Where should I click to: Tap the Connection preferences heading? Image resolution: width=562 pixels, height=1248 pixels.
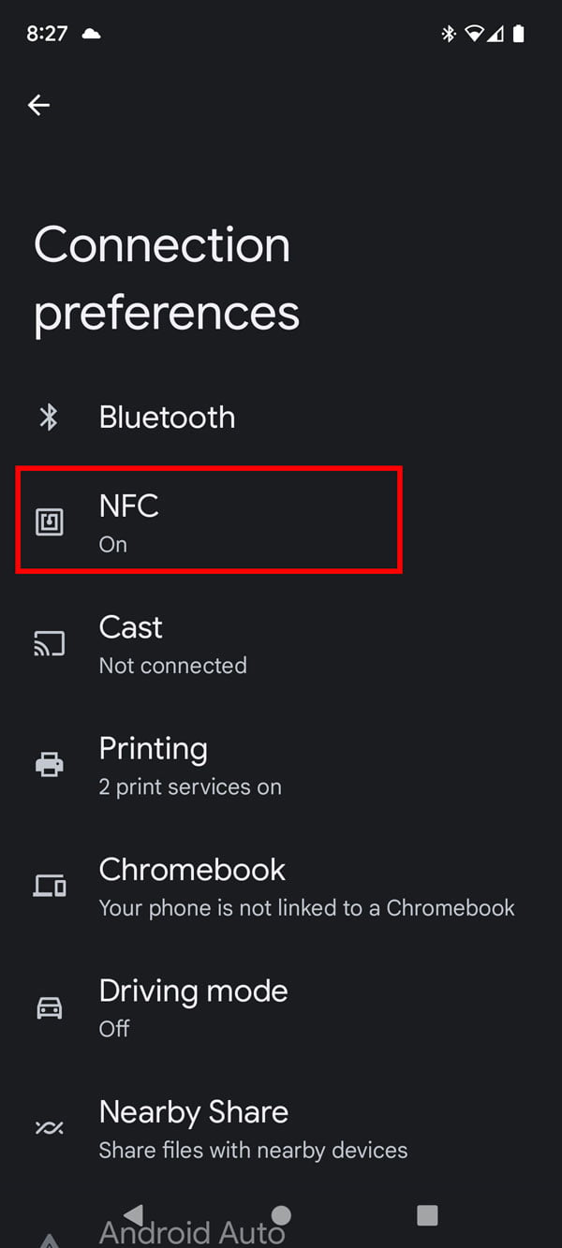click(x=166, y=278)
